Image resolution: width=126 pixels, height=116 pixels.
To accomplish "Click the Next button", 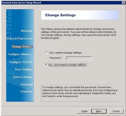I will [99, 111].
